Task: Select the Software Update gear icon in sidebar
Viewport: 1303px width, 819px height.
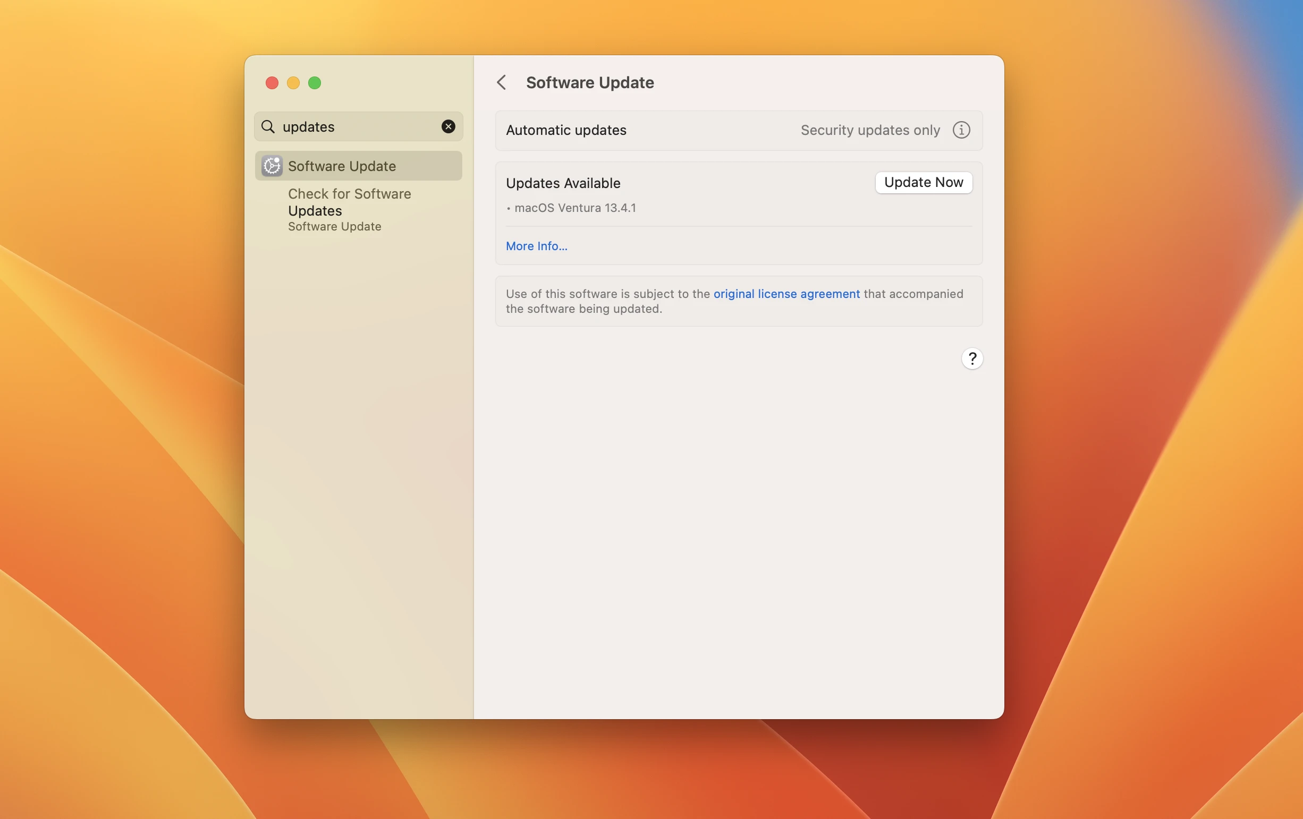Action: click(x=271, y=166)
